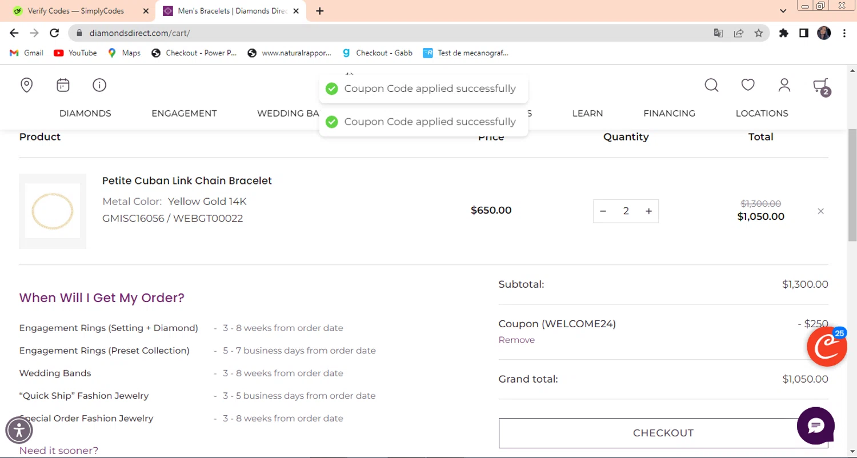
Task: Translate this page icon
Action: [x=719, y=33]
